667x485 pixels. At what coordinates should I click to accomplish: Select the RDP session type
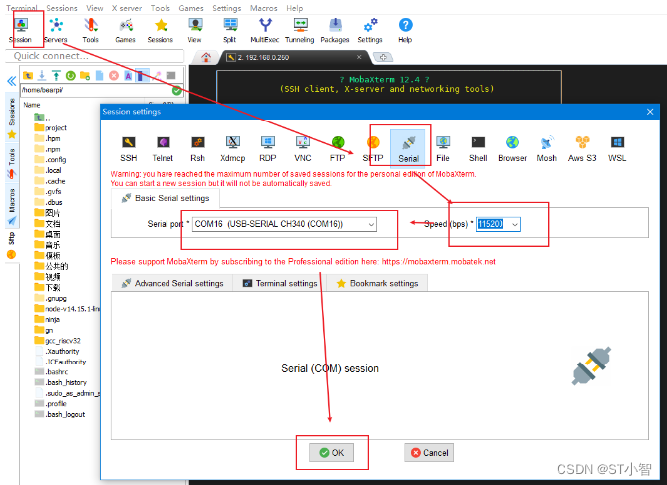pos(268,149)
